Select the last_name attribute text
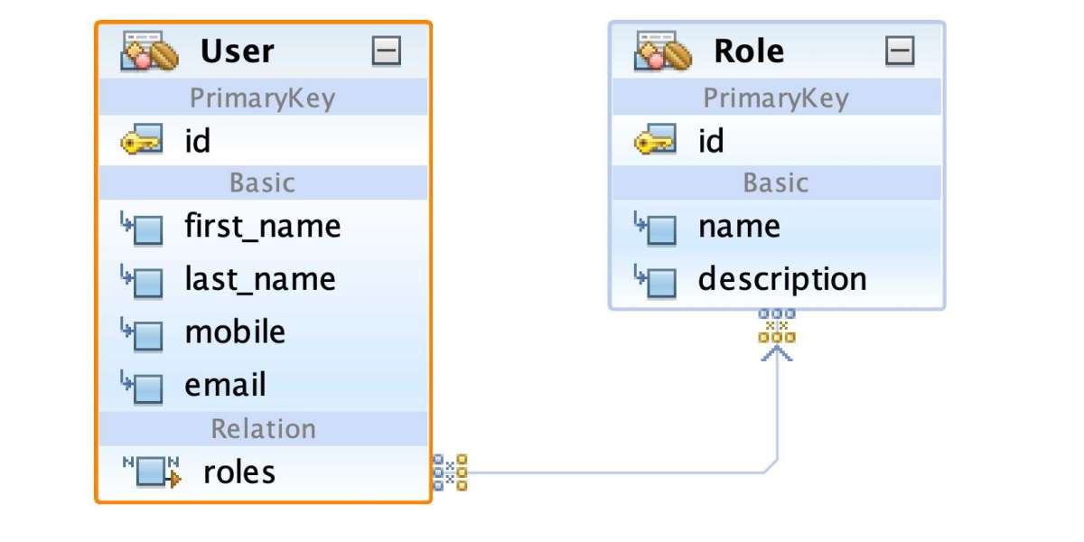This screenshot has width=1084, height=542. coord(260,279)
